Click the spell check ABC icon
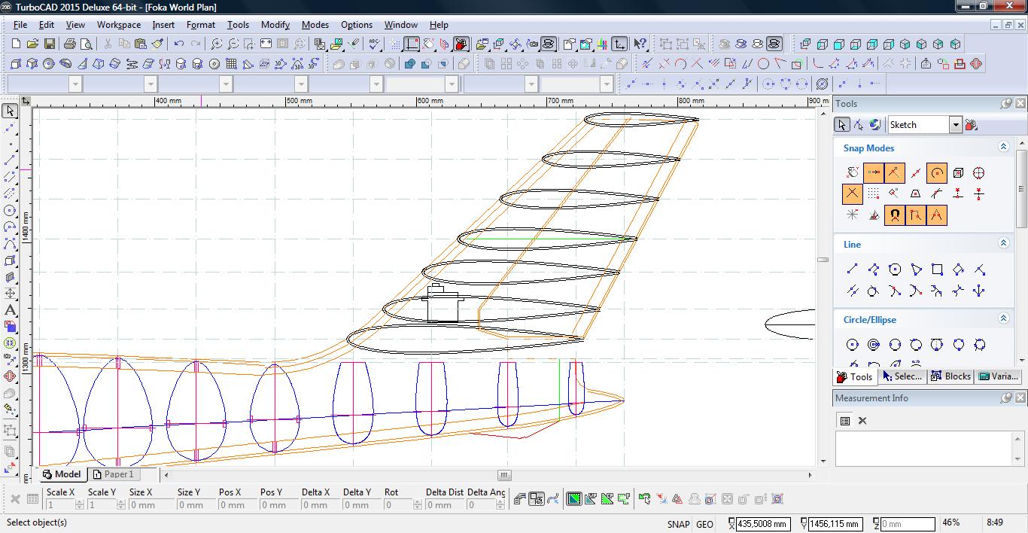Viewport: 1028px width, 533px height. [x=374, y=44]
